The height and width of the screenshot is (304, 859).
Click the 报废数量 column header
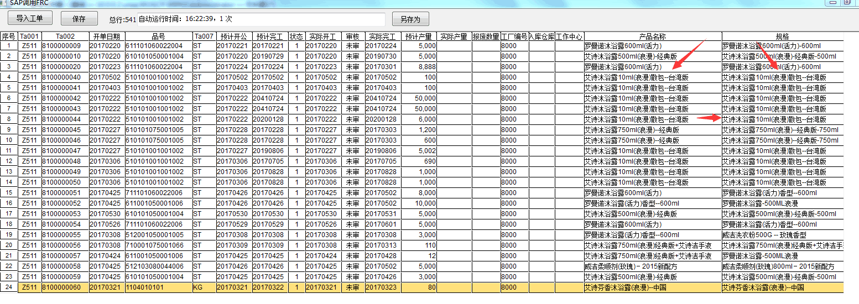point(486,36)
